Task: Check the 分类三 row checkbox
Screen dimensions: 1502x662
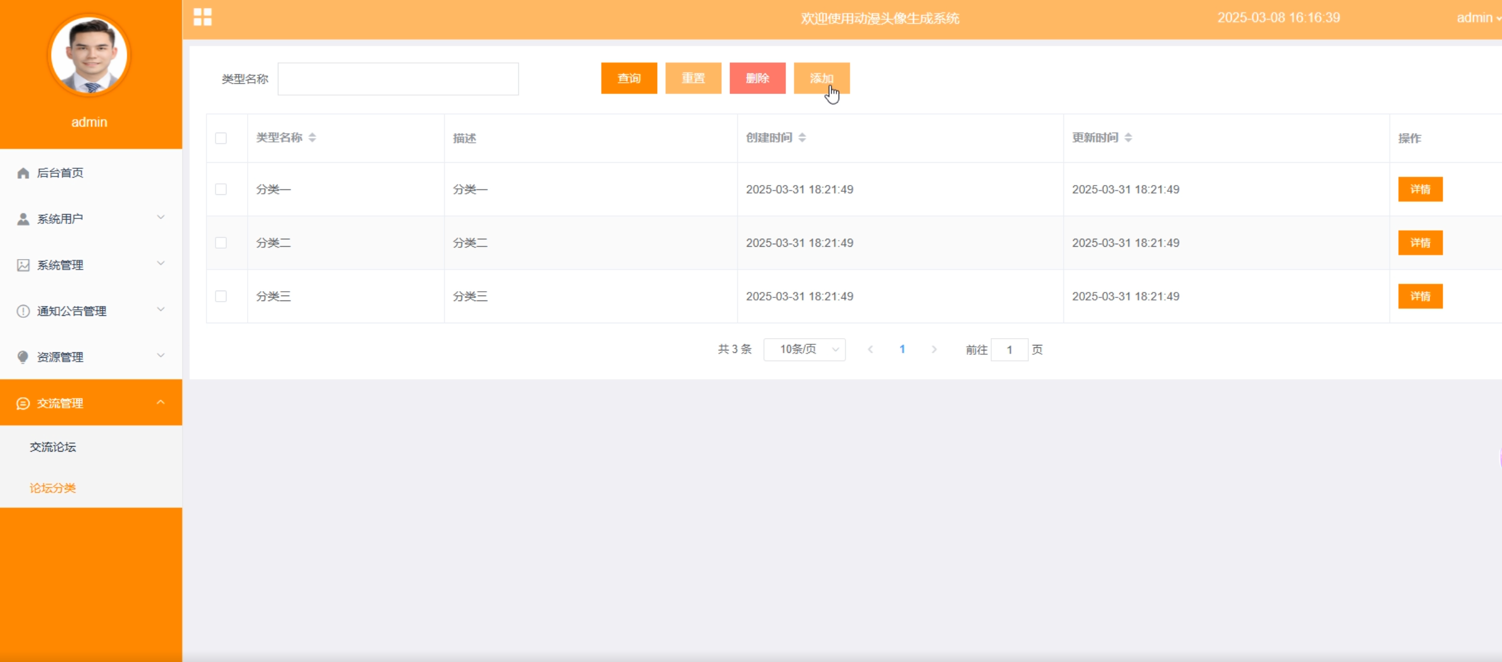Action: (x=221, y=296)
